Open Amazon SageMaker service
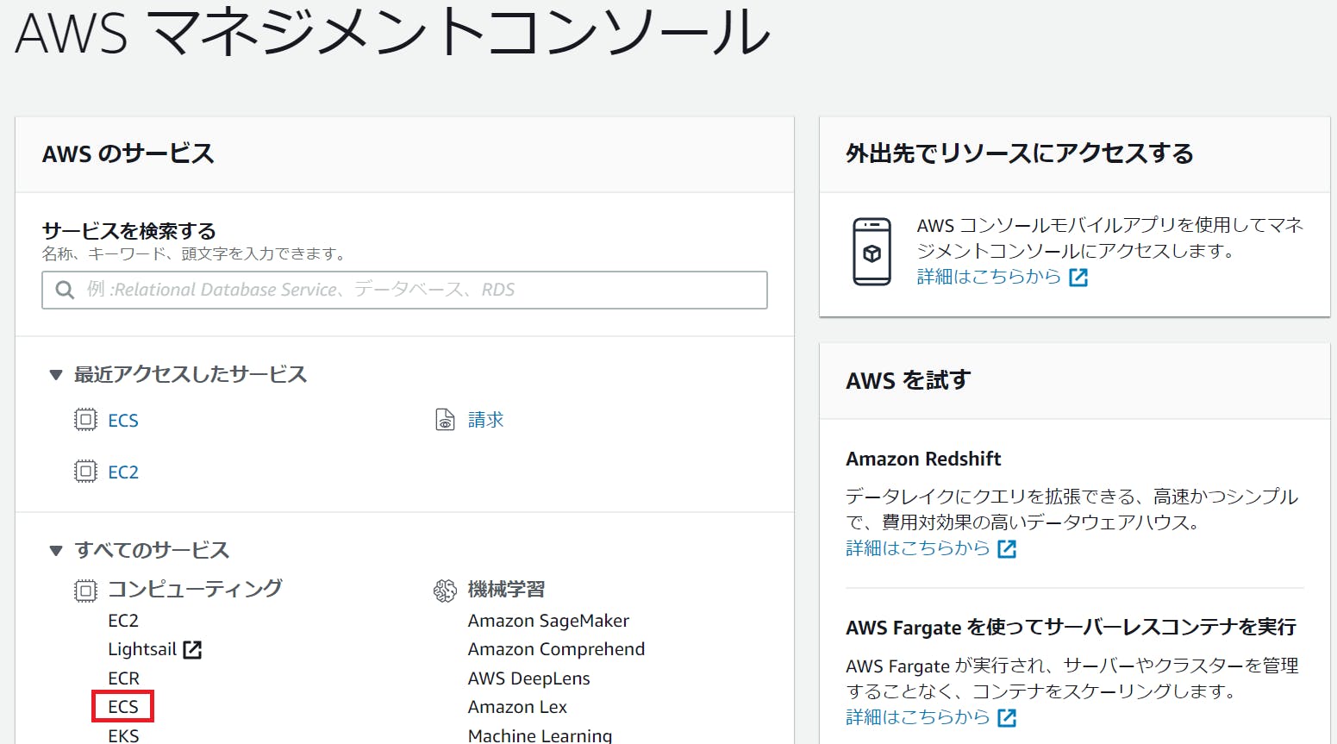Viewport: 1337px width, 744px height. tap(548, 621)
